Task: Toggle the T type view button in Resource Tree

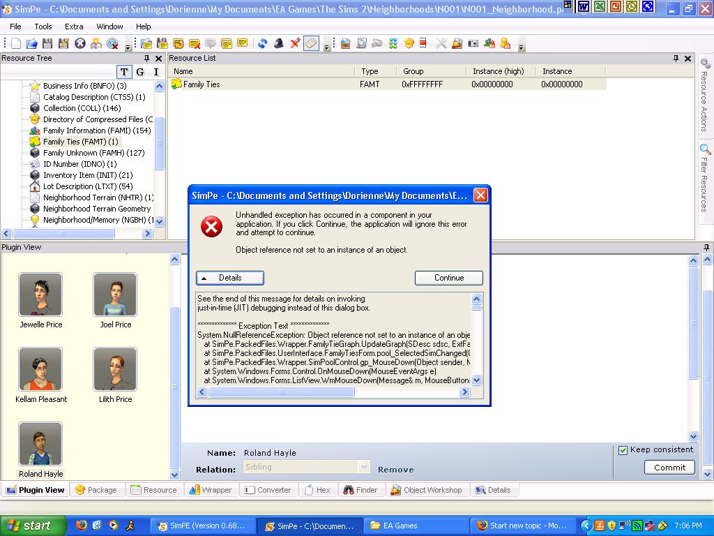Action: point(124,72)
